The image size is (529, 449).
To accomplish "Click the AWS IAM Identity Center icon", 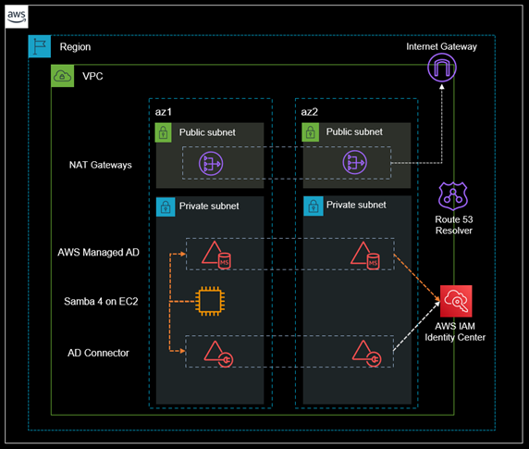I will tap(456, 301).
